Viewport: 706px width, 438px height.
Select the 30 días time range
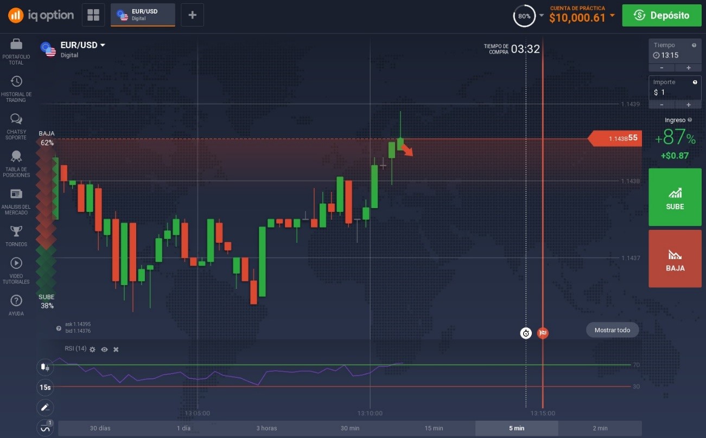point(100,428)
